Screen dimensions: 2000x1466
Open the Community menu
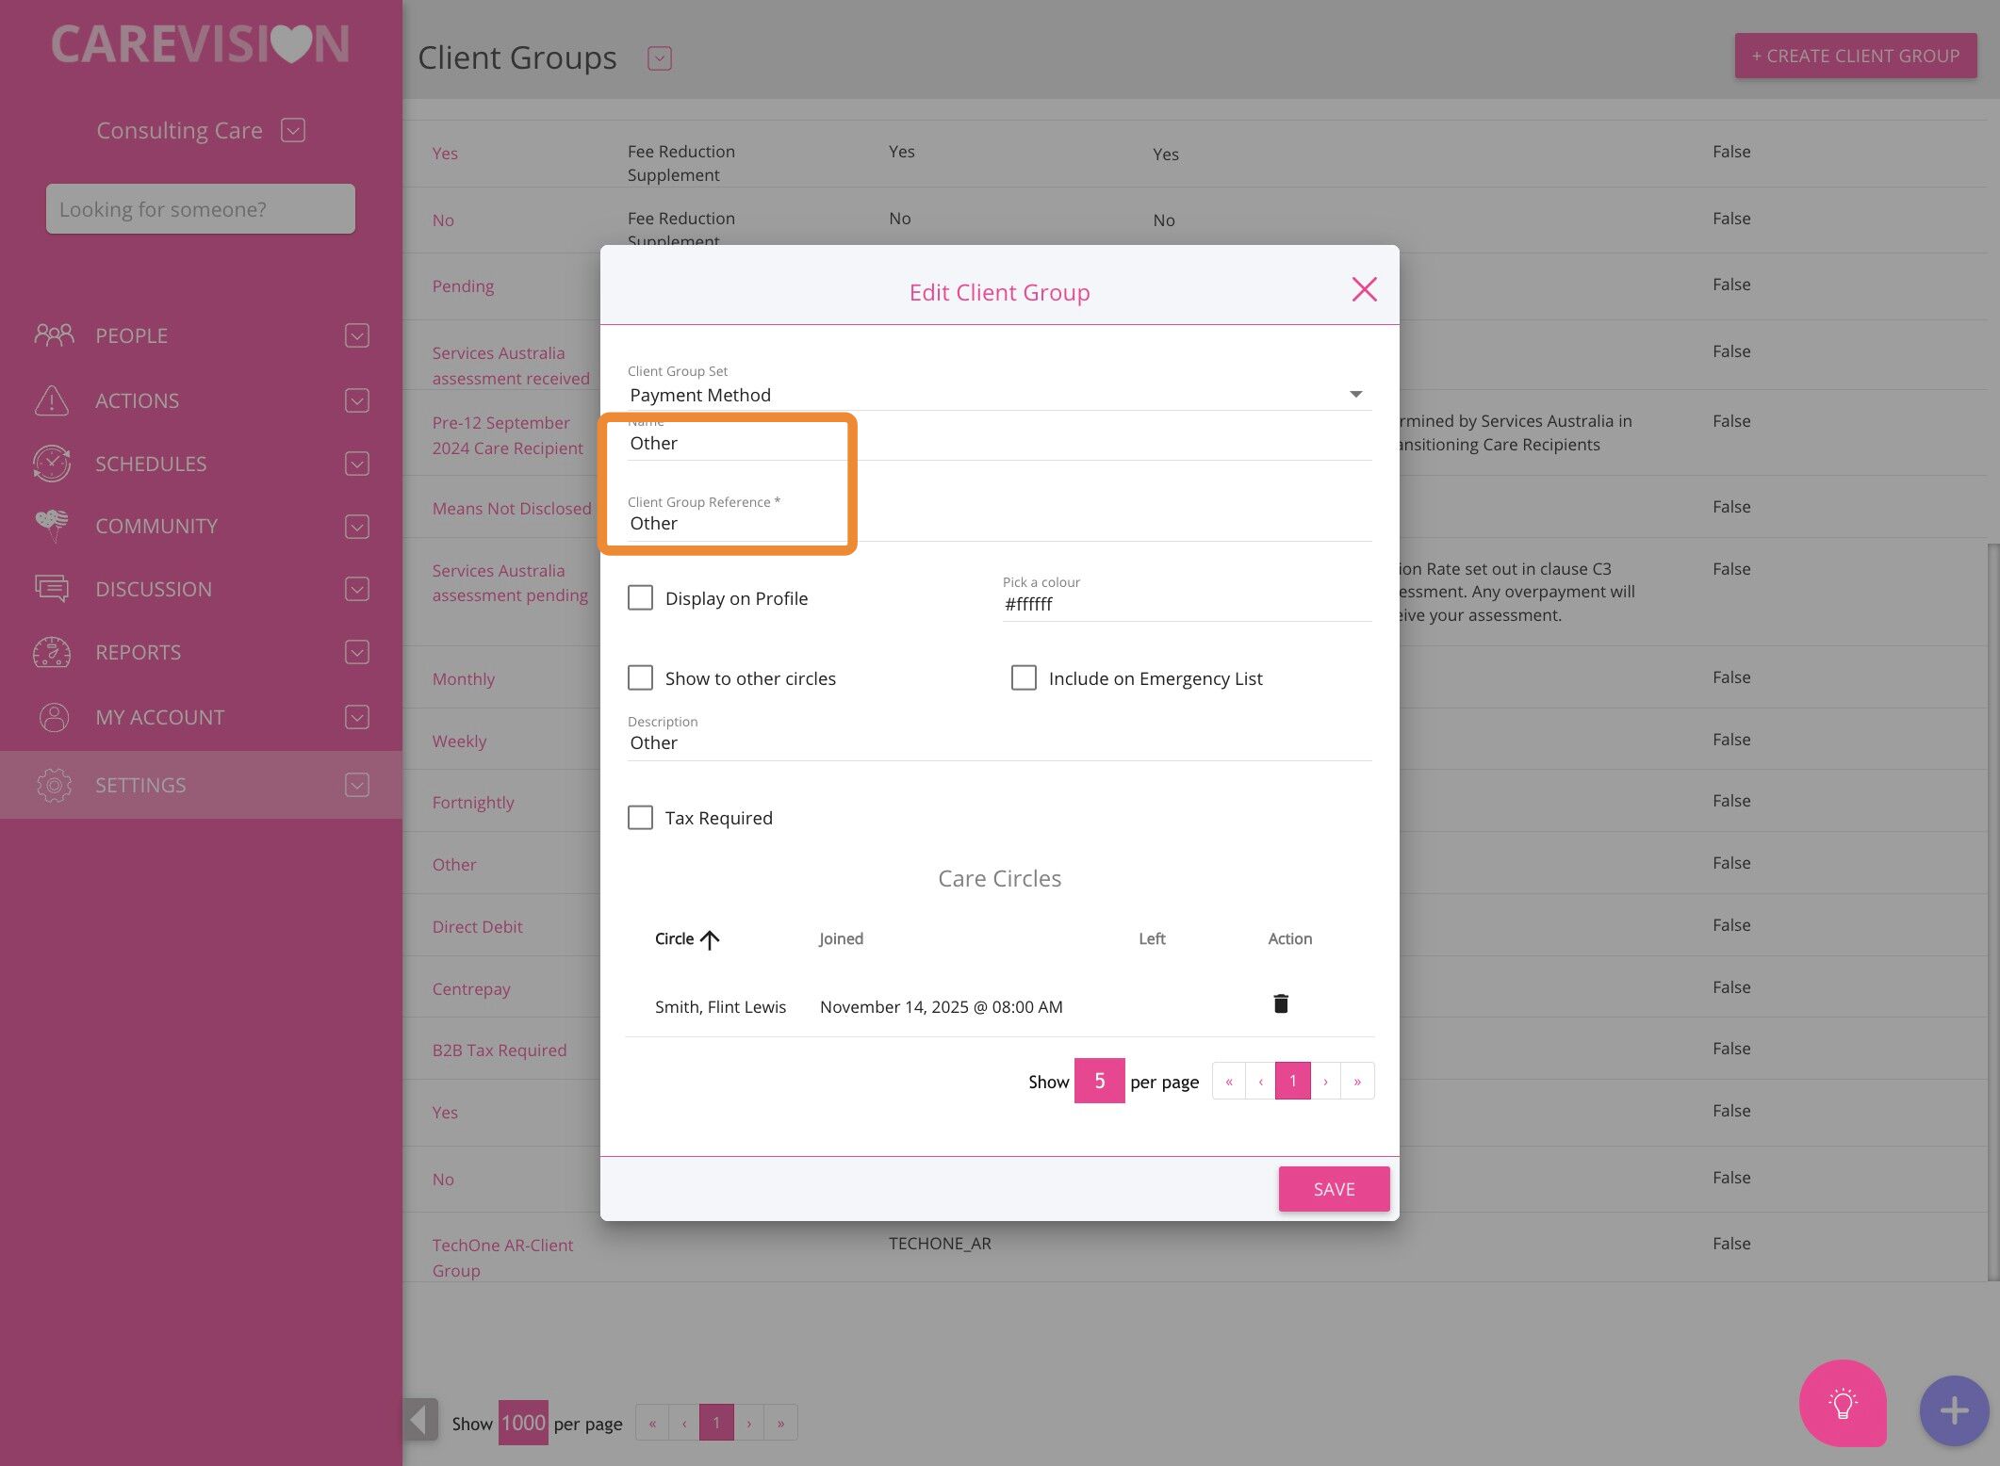click(x=156, y=526)
